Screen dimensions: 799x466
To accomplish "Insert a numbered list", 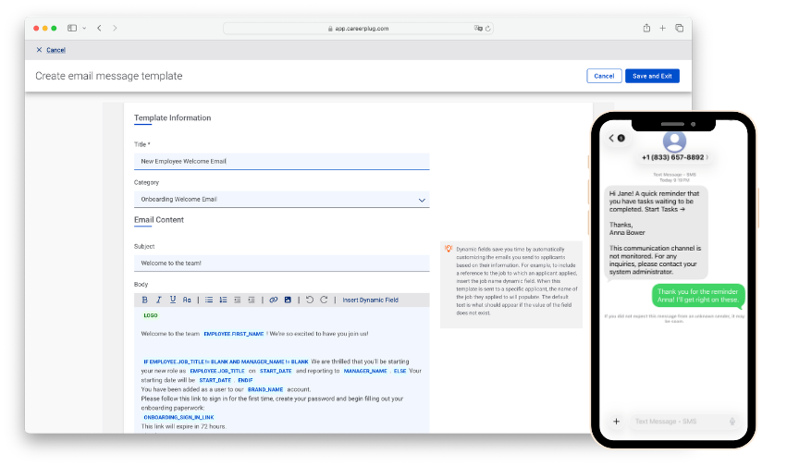I will point(223,300).
